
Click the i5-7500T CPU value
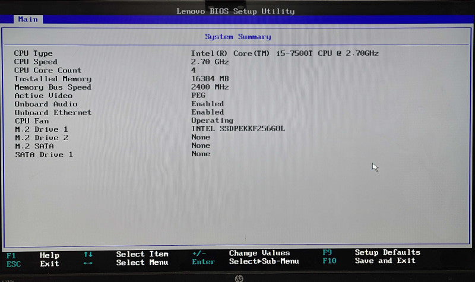(x=284, y=53)
